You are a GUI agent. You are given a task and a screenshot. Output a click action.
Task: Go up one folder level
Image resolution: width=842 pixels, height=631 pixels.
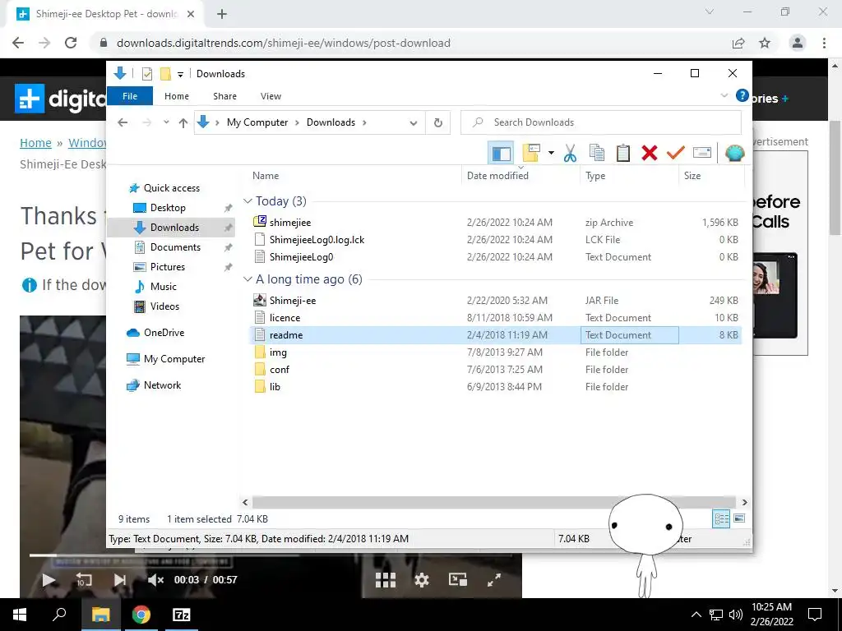tap(183, 123)
